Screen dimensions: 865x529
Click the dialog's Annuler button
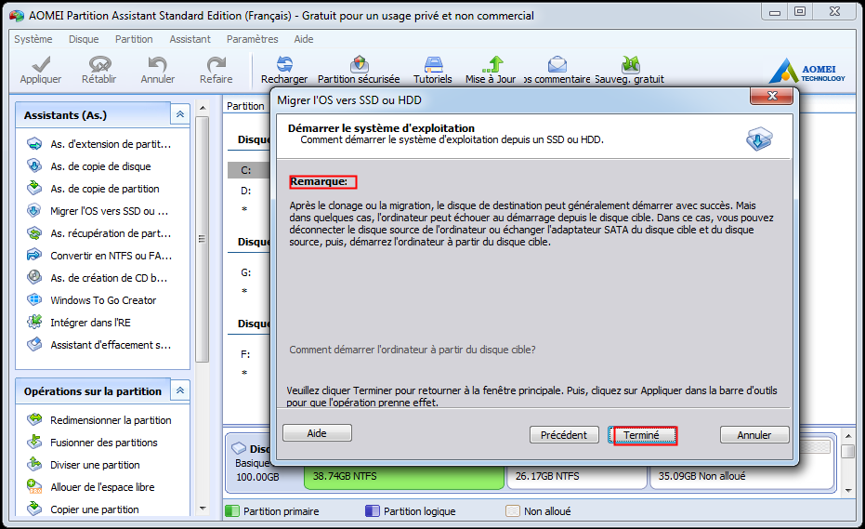tap(754, 434)
